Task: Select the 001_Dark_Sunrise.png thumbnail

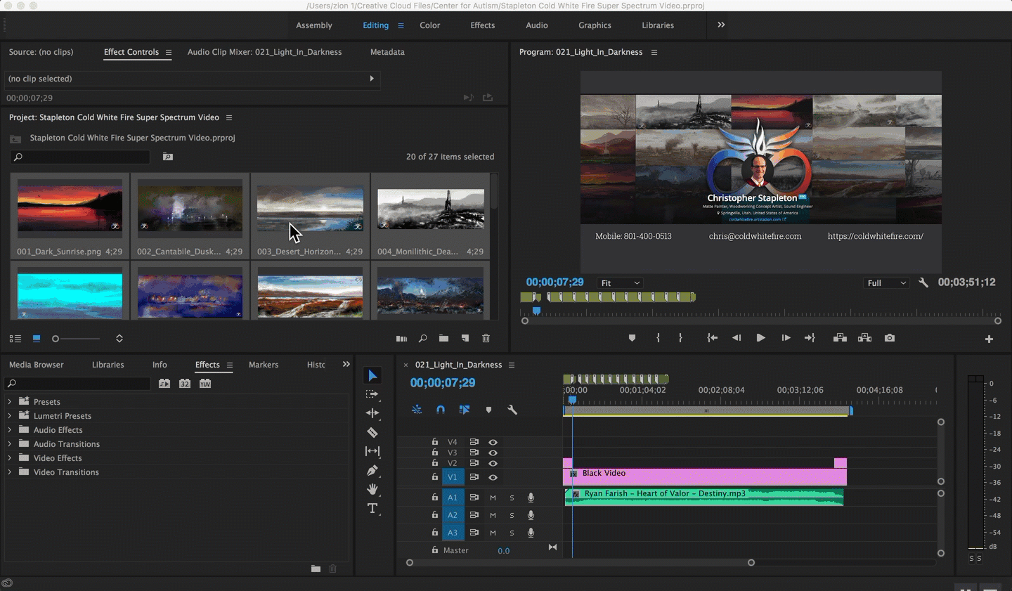Action: click(x=70, y=209)
